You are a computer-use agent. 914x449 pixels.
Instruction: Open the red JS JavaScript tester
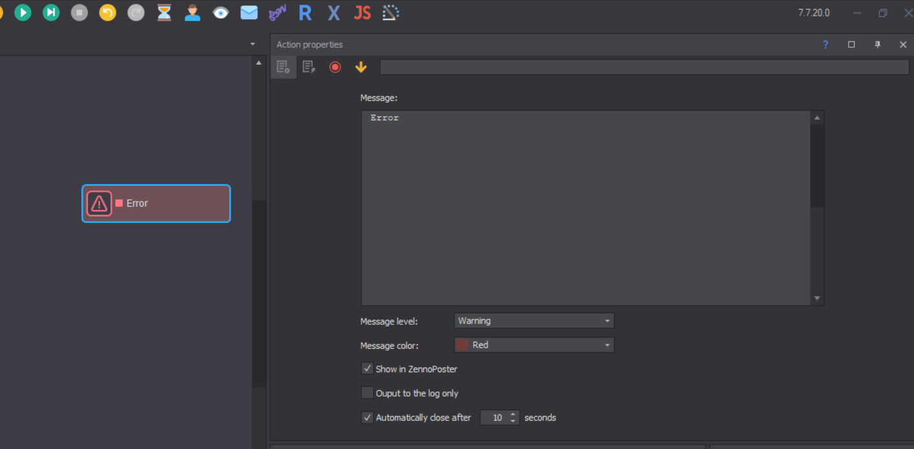click(362, 12)
